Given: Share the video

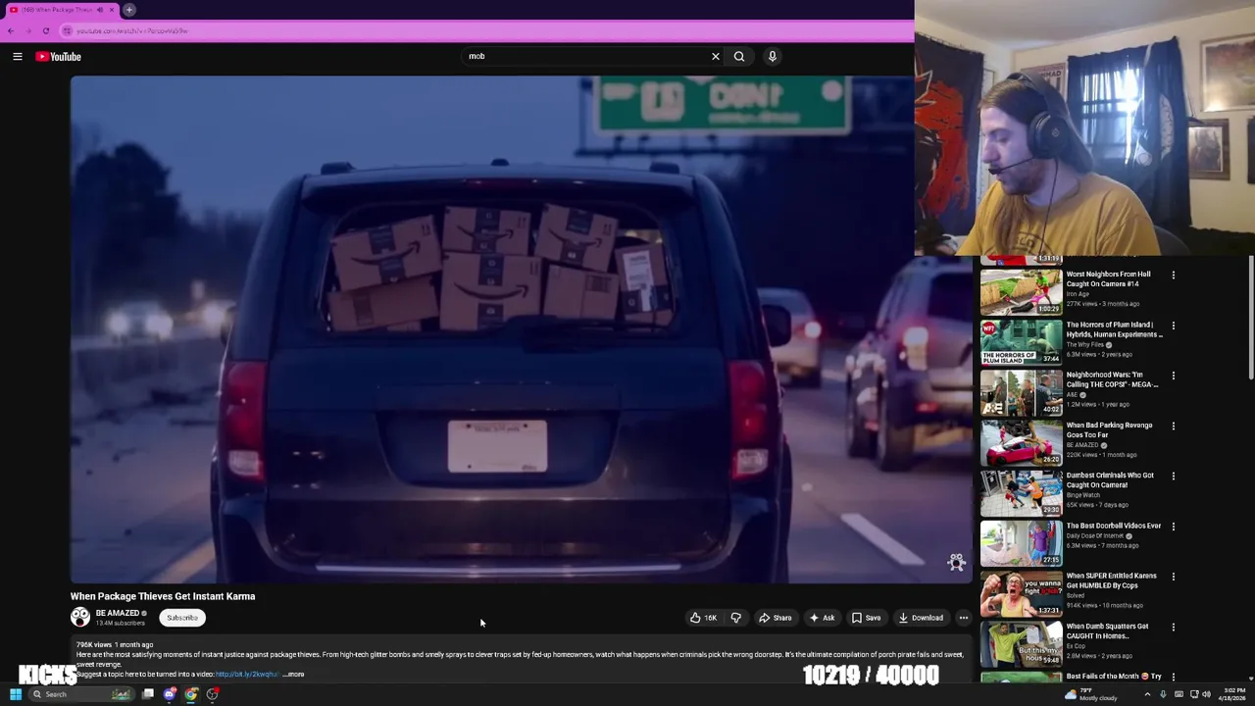Looking at the screenshot, I should 775,618.
